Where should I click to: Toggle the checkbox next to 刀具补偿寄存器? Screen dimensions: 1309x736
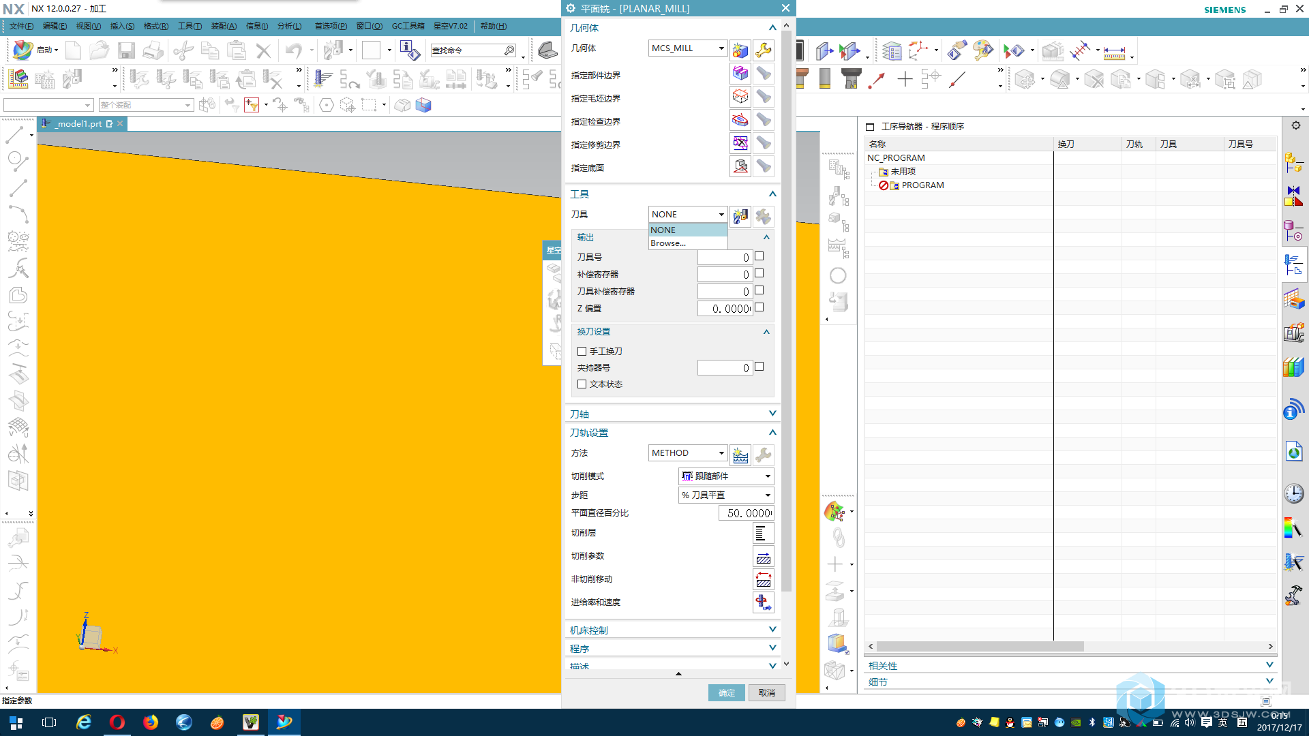coord(759,290)
